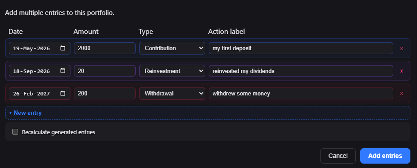This screenshot has height=168, width=417.
Task: Click the Date column header
Action: tap(16, 32)
